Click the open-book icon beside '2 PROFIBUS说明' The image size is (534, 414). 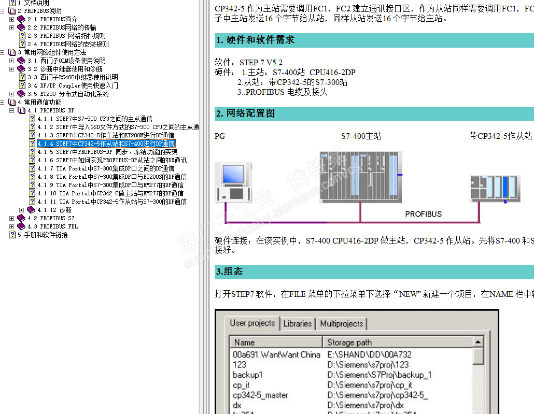point(11,11)
